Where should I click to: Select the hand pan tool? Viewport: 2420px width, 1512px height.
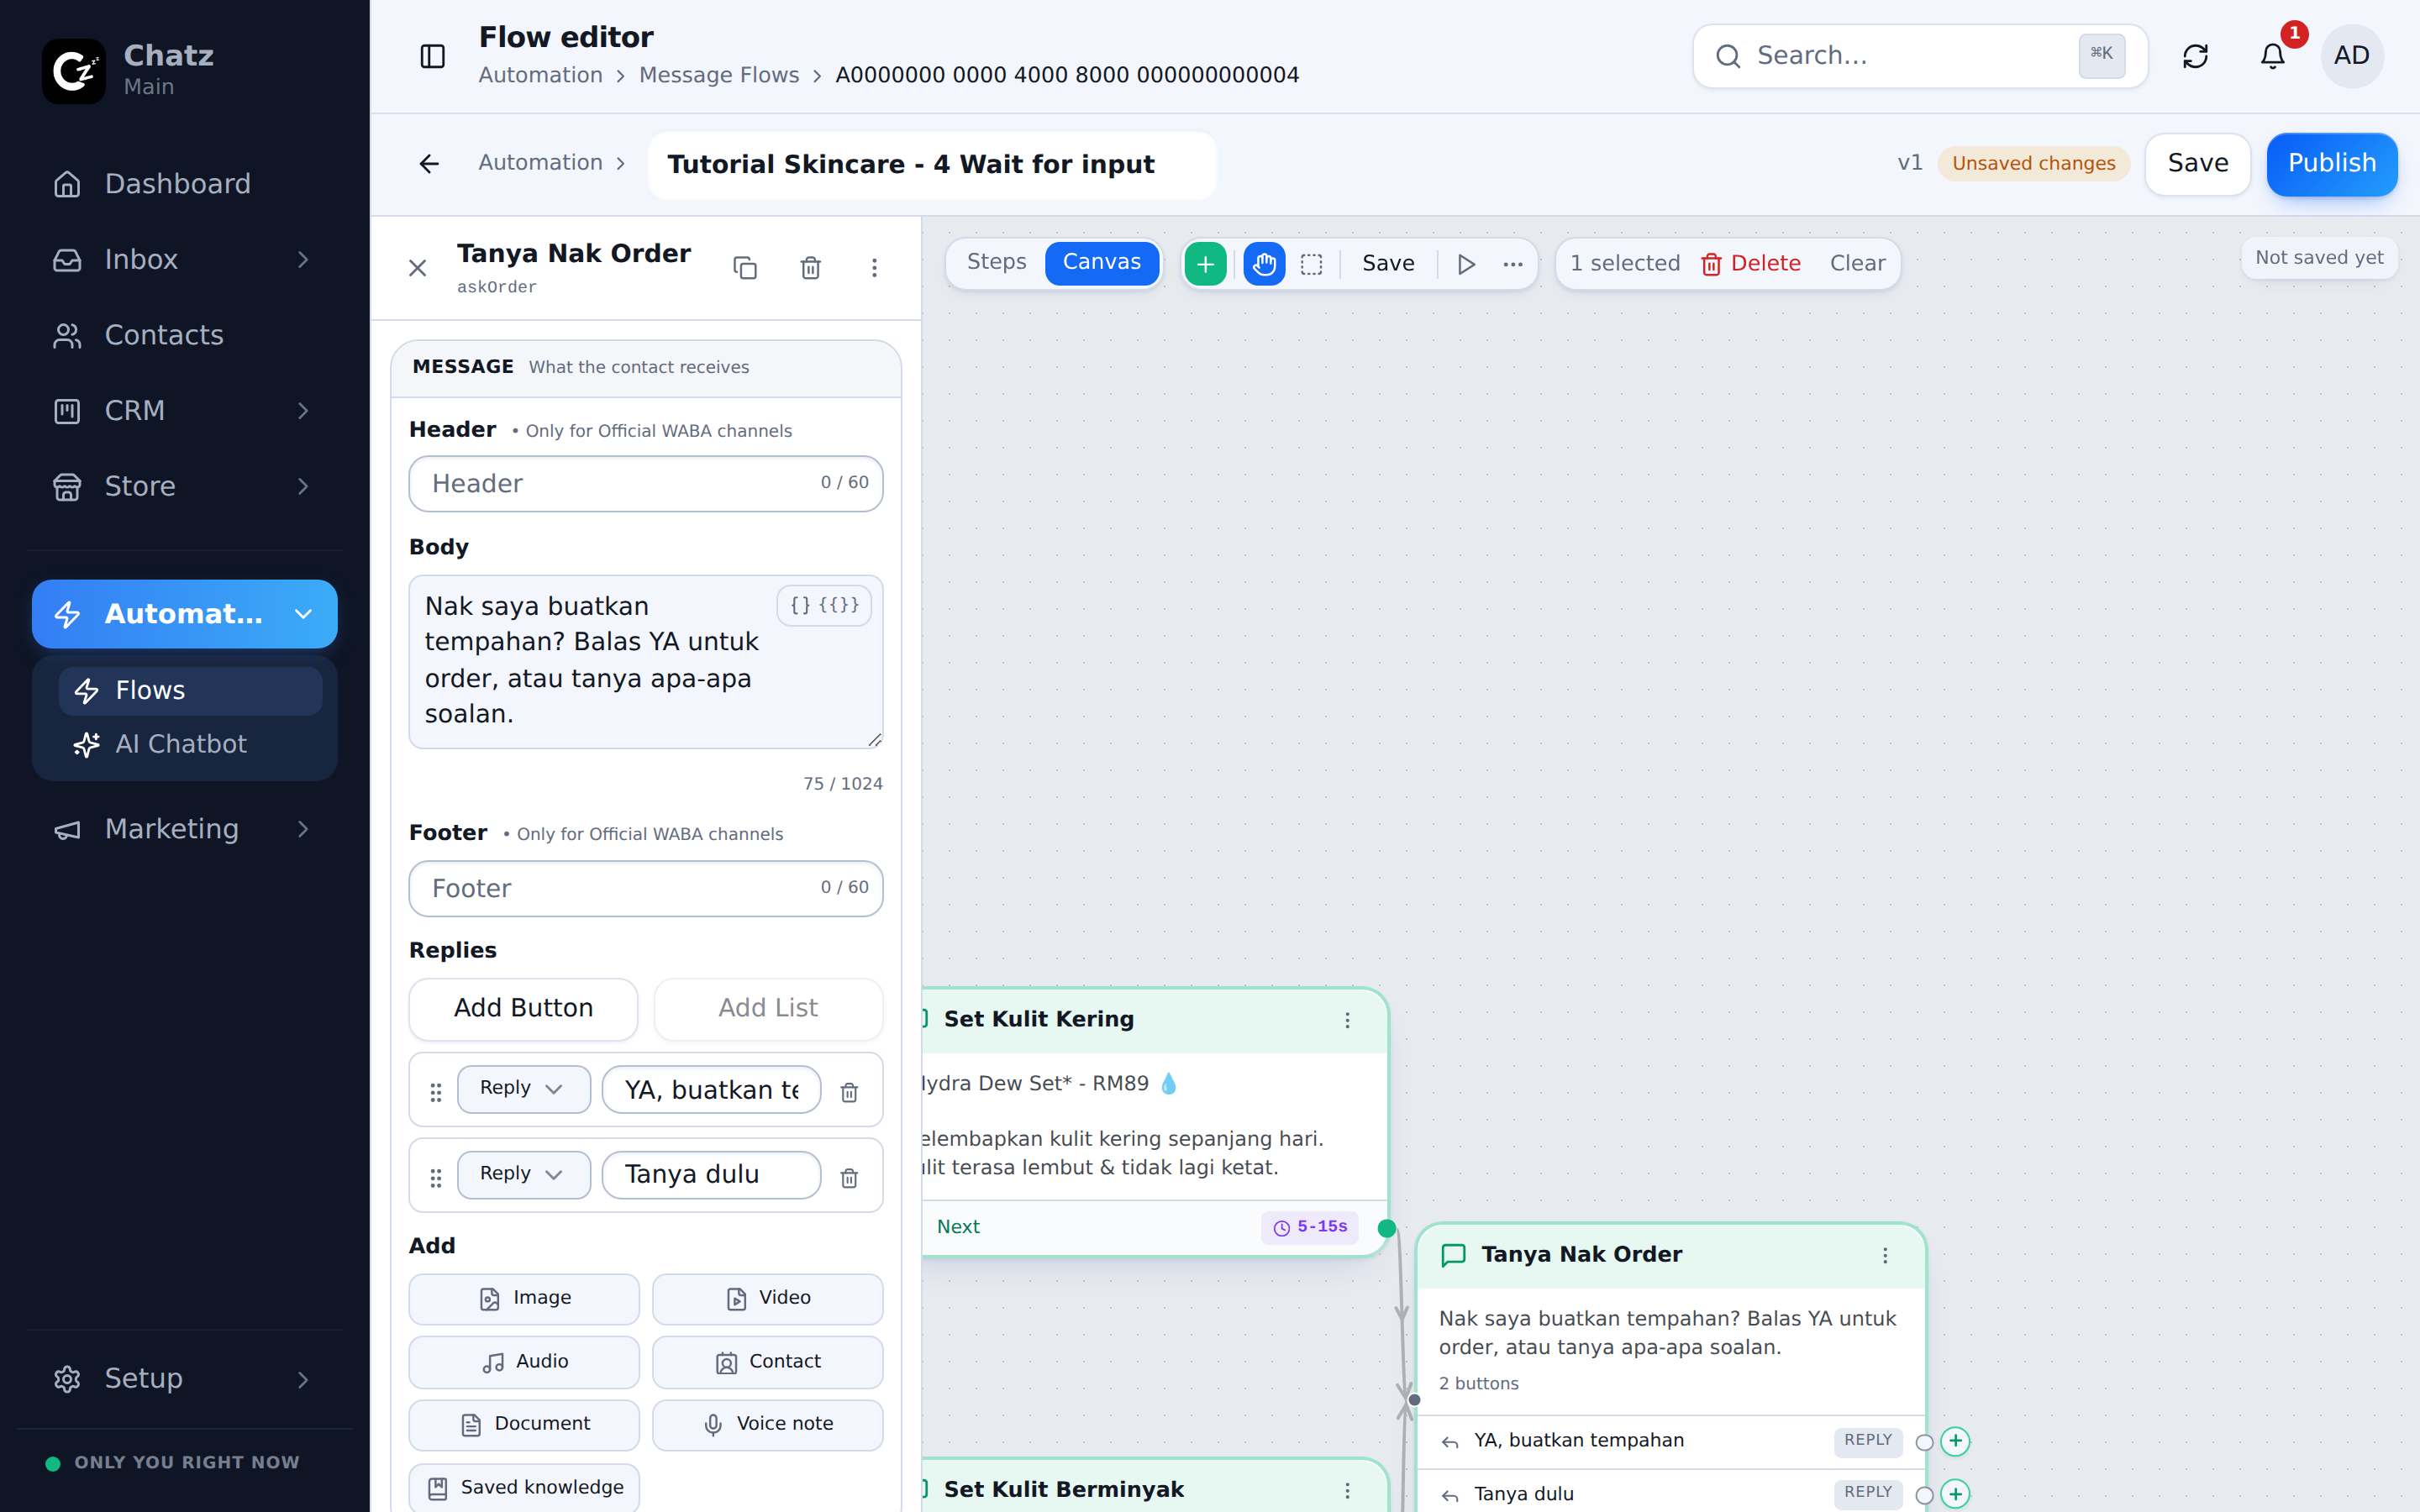tap(1264, 264)
